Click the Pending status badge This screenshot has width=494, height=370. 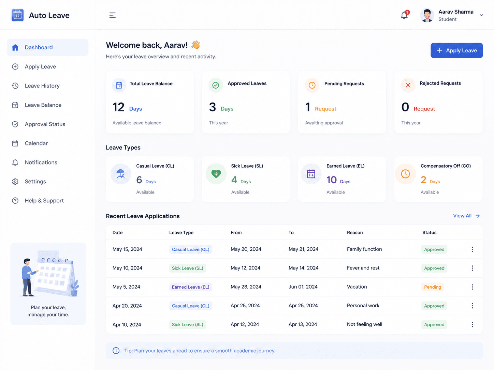(433, 287)
